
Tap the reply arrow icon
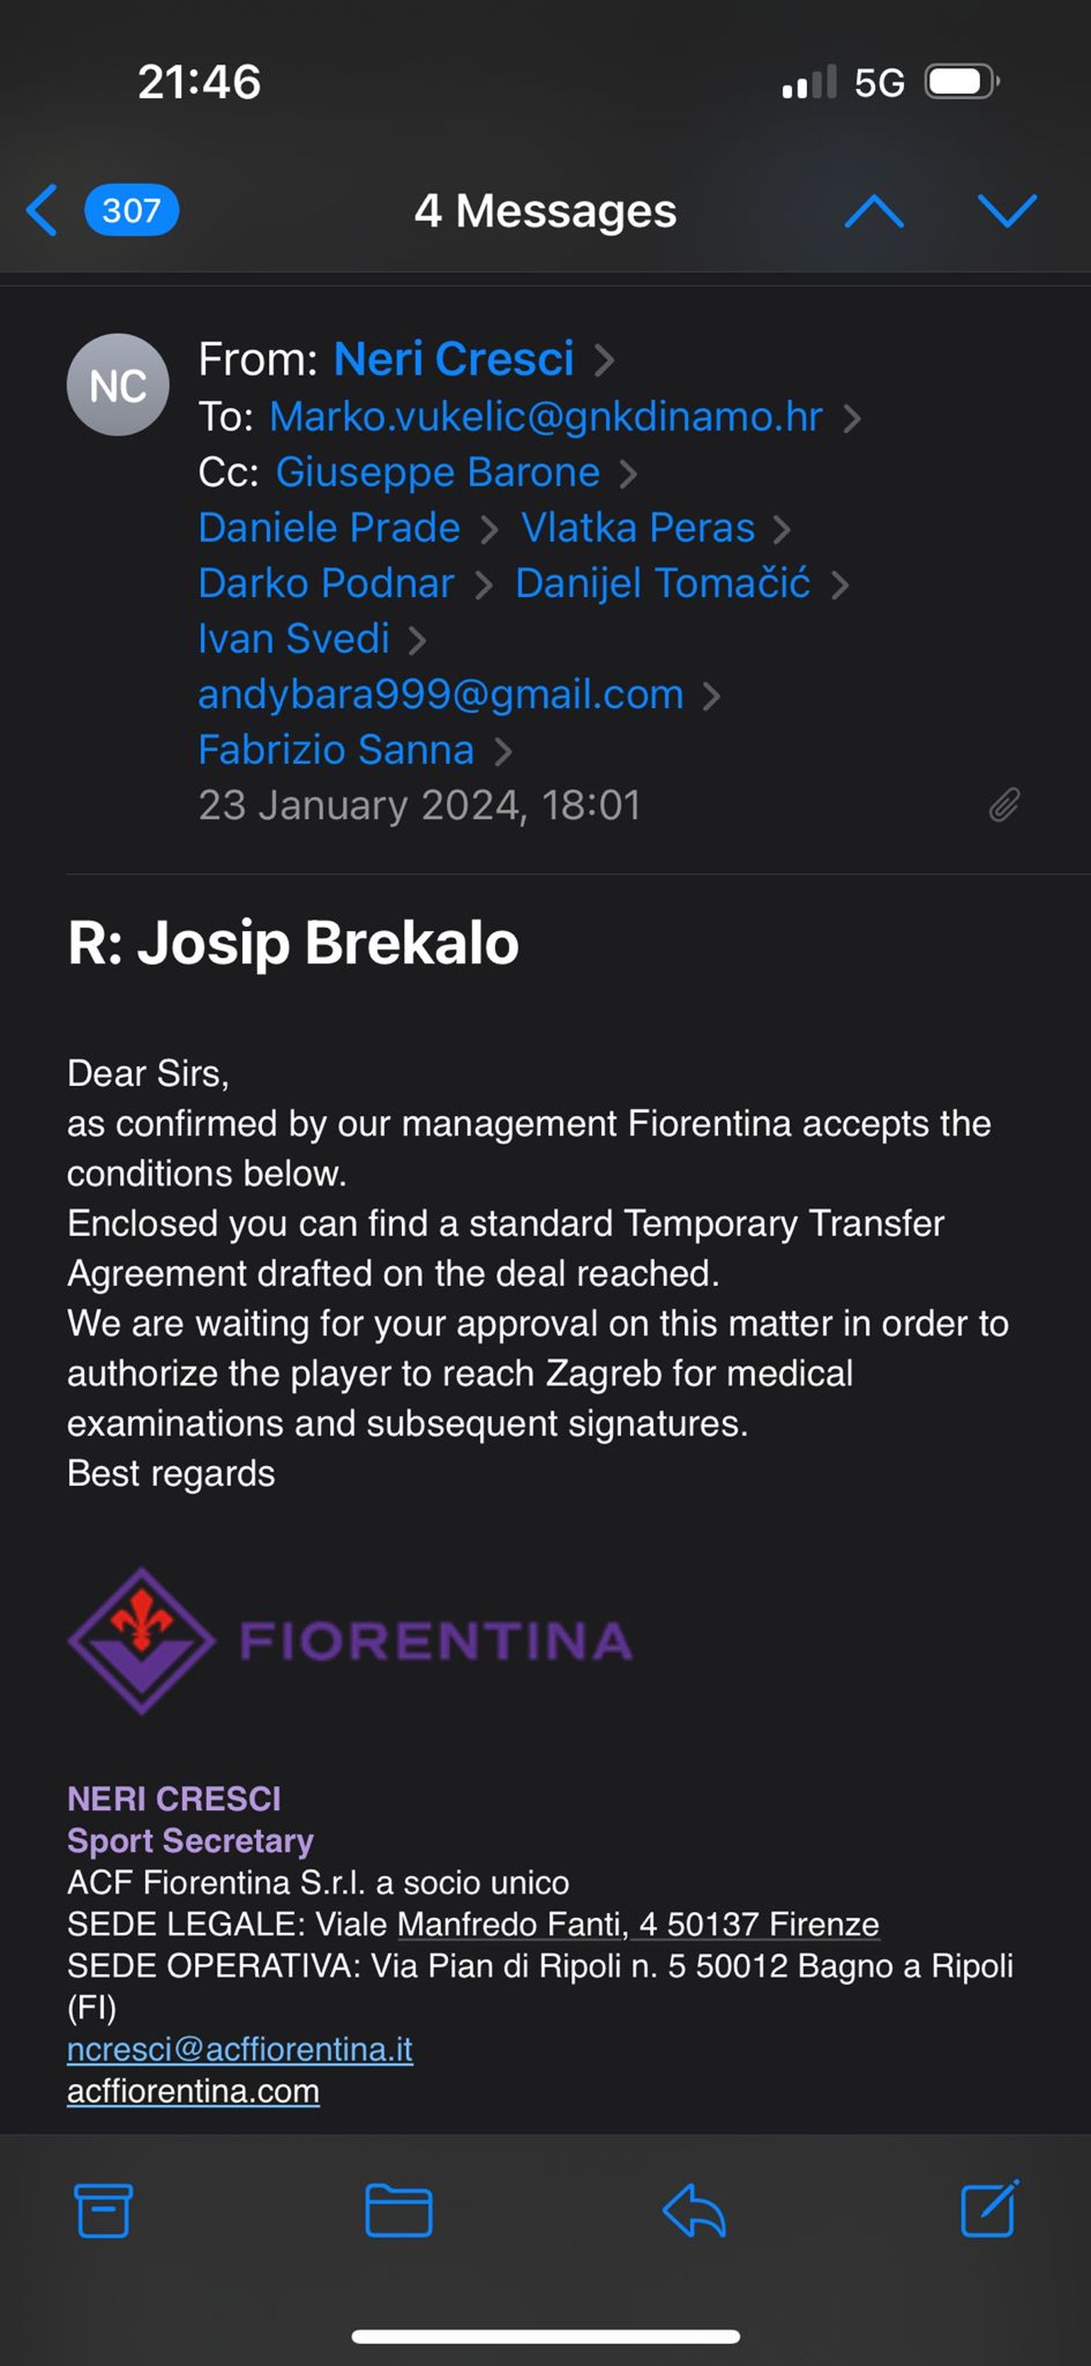pyautogui.click(x=695, y=2210)
